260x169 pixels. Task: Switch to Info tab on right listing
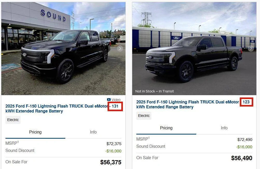tap(224, 128)
